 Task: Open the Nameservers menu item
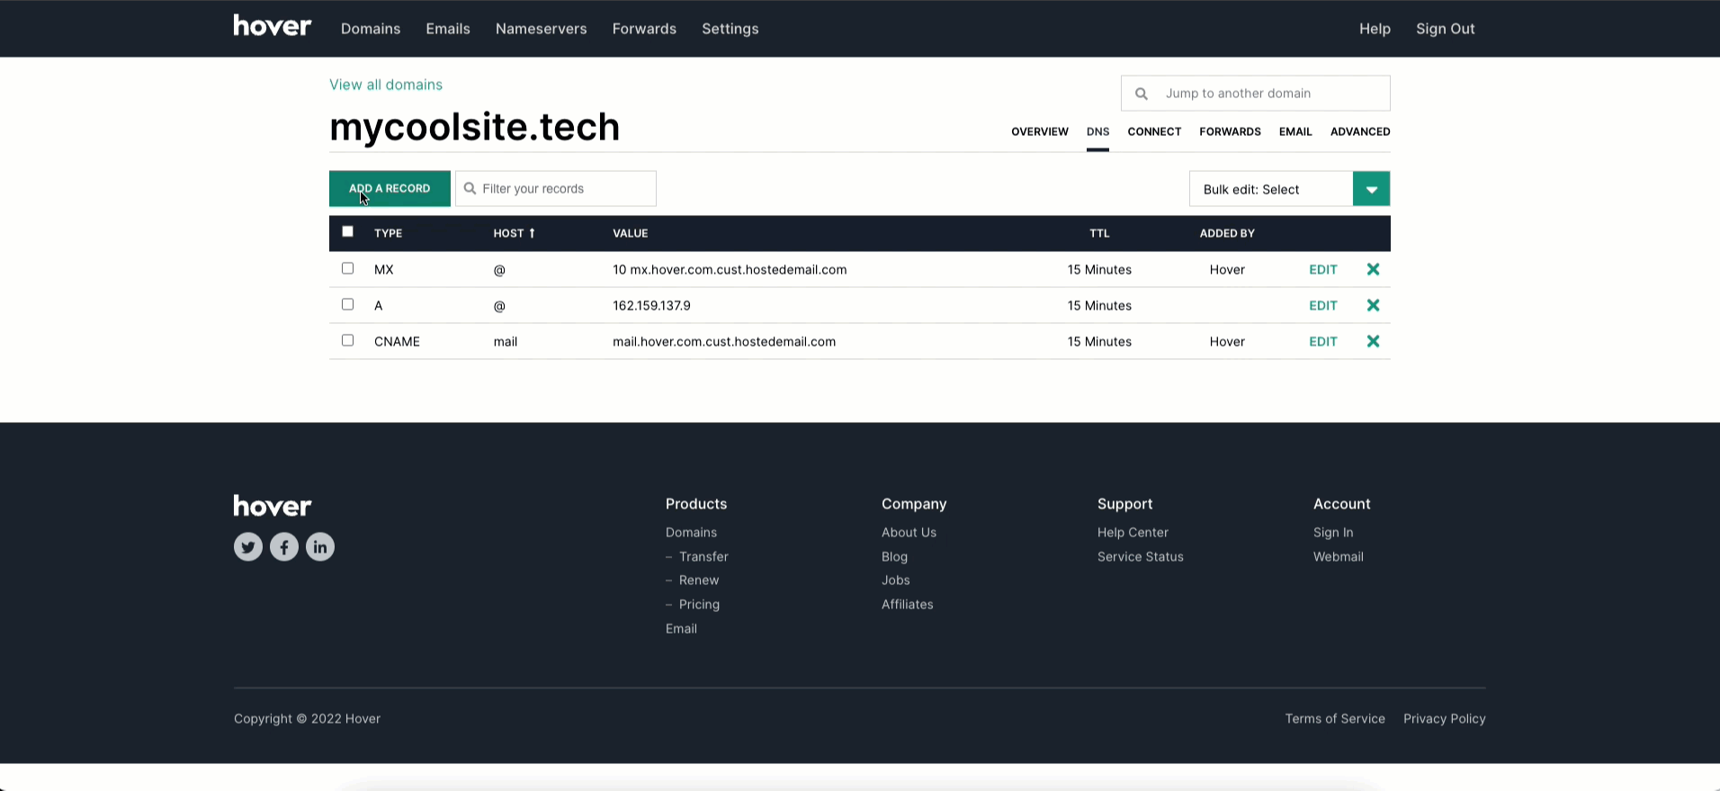coord(541,29)
